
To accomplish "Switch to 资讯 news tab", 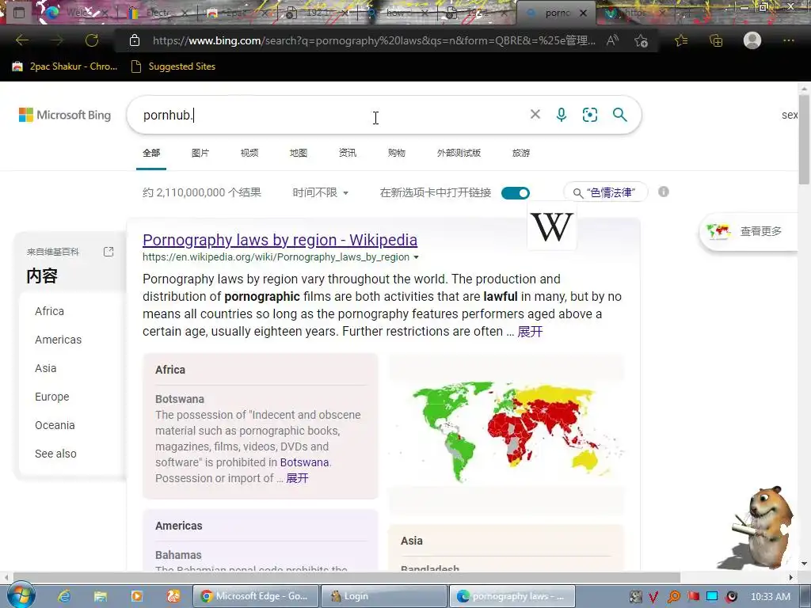I will [x=348, y=153].
